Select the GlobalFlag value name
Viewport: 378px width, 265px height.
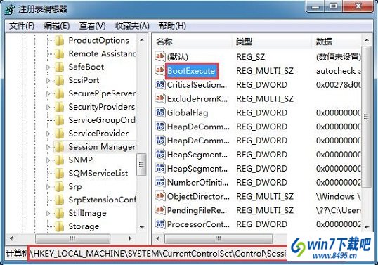(188, 112)
